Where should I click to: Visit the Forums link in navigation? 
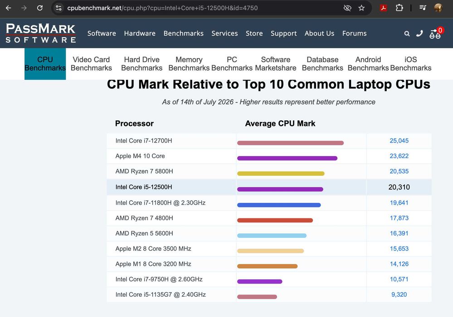[355, 34]
